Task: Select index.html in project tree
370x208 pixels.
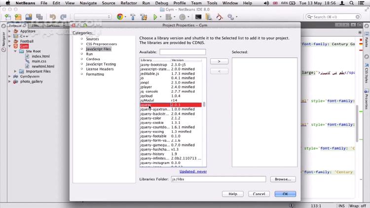Action: (40, 56)
